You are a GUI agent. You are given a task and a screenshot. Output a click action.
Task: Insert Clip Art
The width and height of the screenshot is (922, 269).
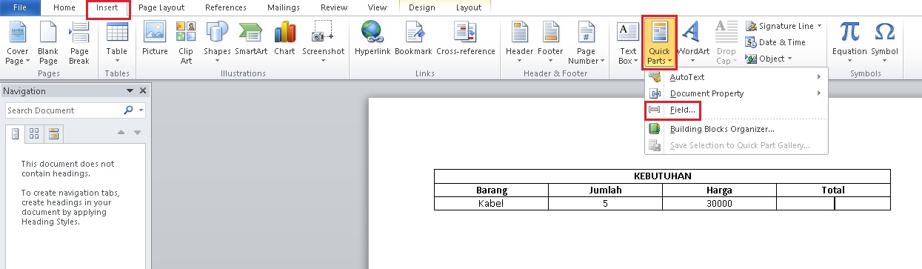pyautogui.click(x=186, y=43)
